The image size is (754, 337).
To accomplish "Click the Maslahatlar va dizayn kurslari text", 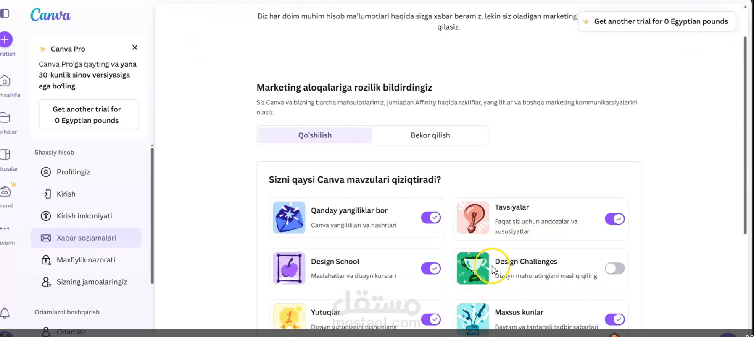I will [x=353, y=276].
